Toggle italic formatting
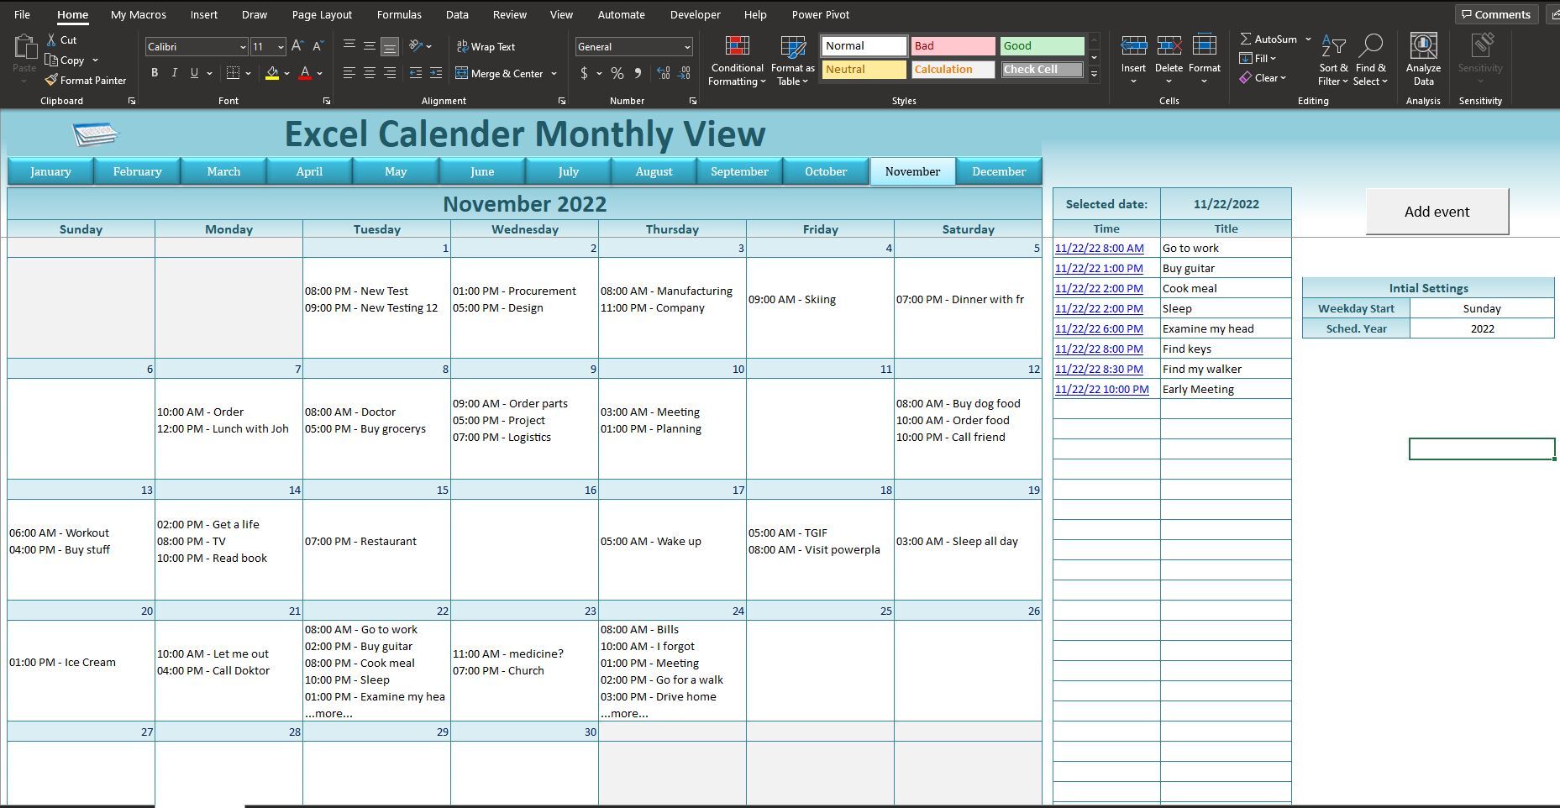This screenshot has width=1560, height=808. click(x=174, y=73)
